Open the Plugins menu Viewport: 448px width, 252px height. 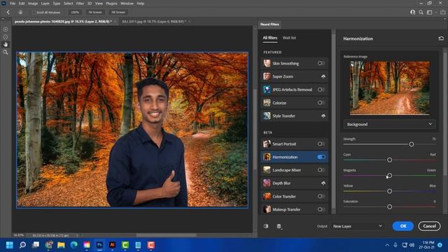111,3
